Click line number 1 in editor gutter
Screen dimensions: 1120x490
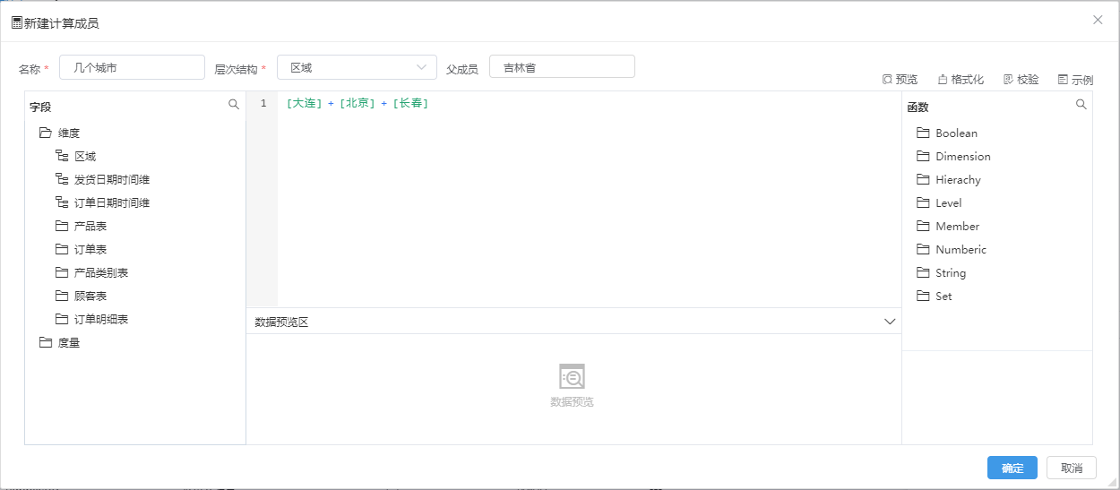(x=263, y=104)
